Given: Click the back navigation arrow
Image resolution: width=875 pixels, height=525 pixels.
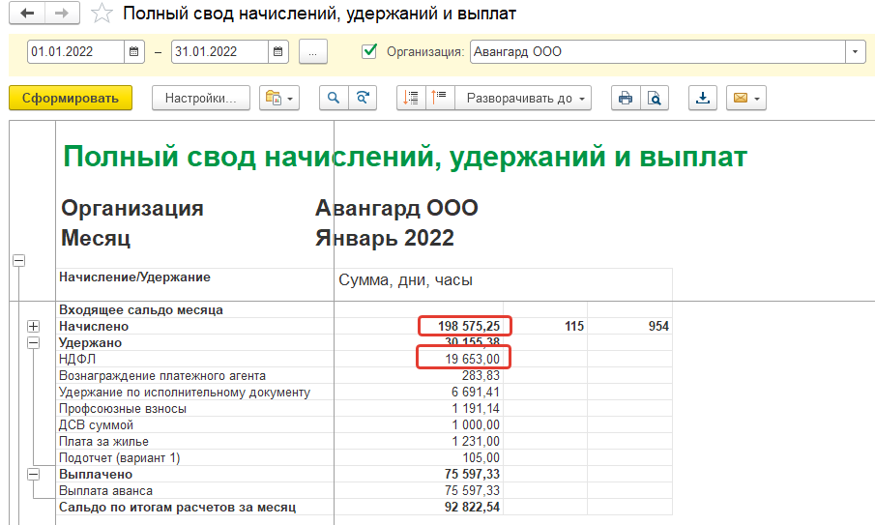Looking at the screenshot, I should pyautogui.click(x=27, y=15).
